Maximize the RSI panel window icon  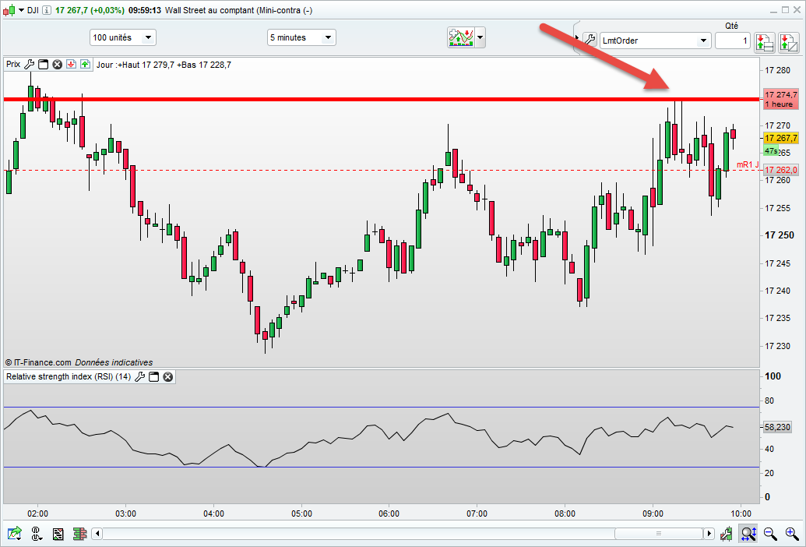153,377
